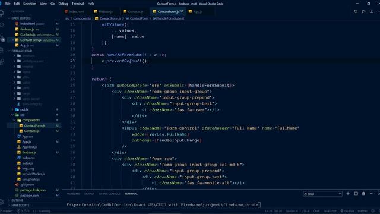Click the run icon in editor toolbar

coord(363,11)
